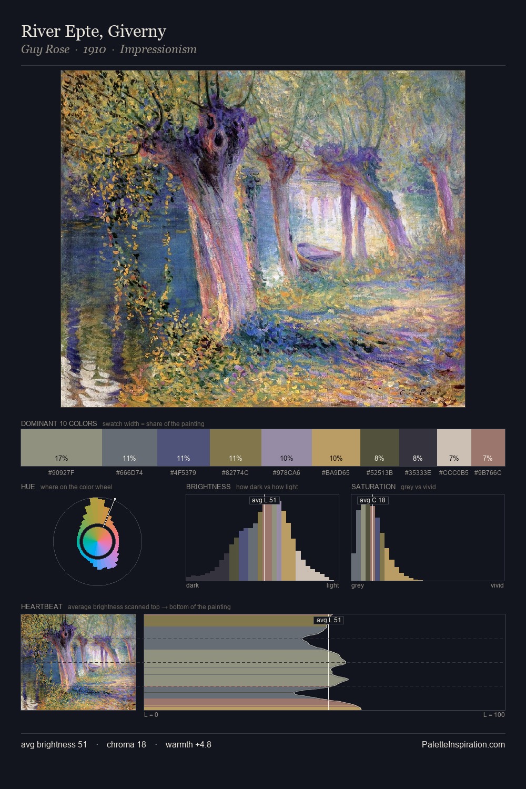Screen dimensions: 526x789
Task: Click hex label #978CA6
Action: [287, 473]
